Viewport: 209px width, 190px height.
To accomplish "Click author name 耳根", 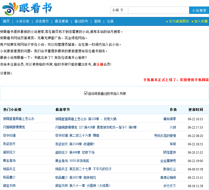I will 173,144.
